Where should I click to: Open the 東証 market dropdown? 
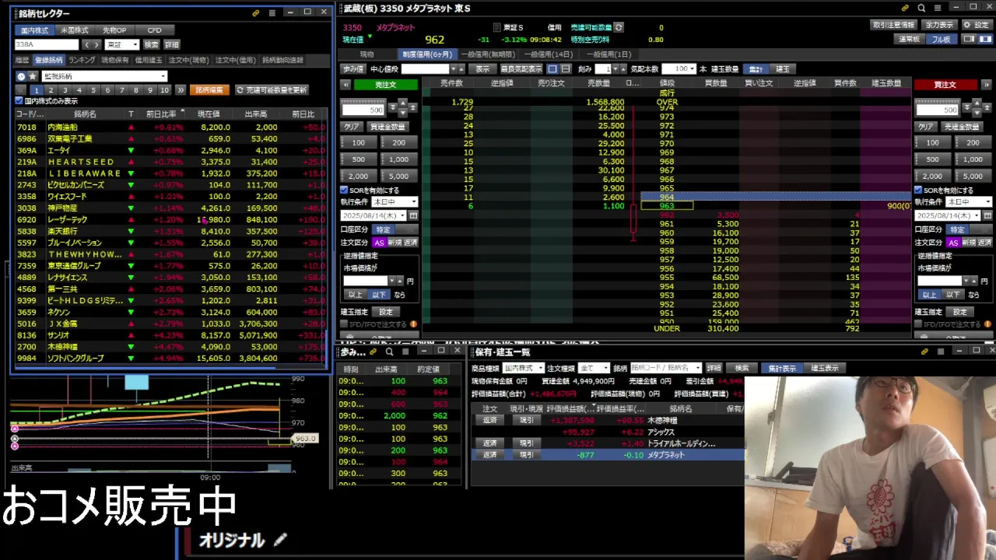122,44
